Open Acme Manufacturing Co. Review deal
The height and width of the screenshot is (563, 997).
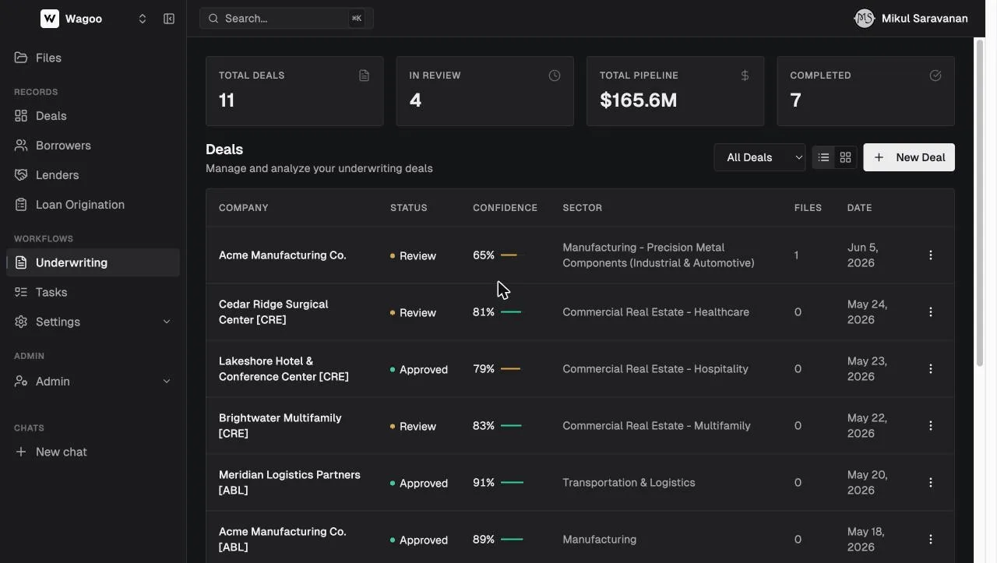pyautogui.click(x=283, y=255)
